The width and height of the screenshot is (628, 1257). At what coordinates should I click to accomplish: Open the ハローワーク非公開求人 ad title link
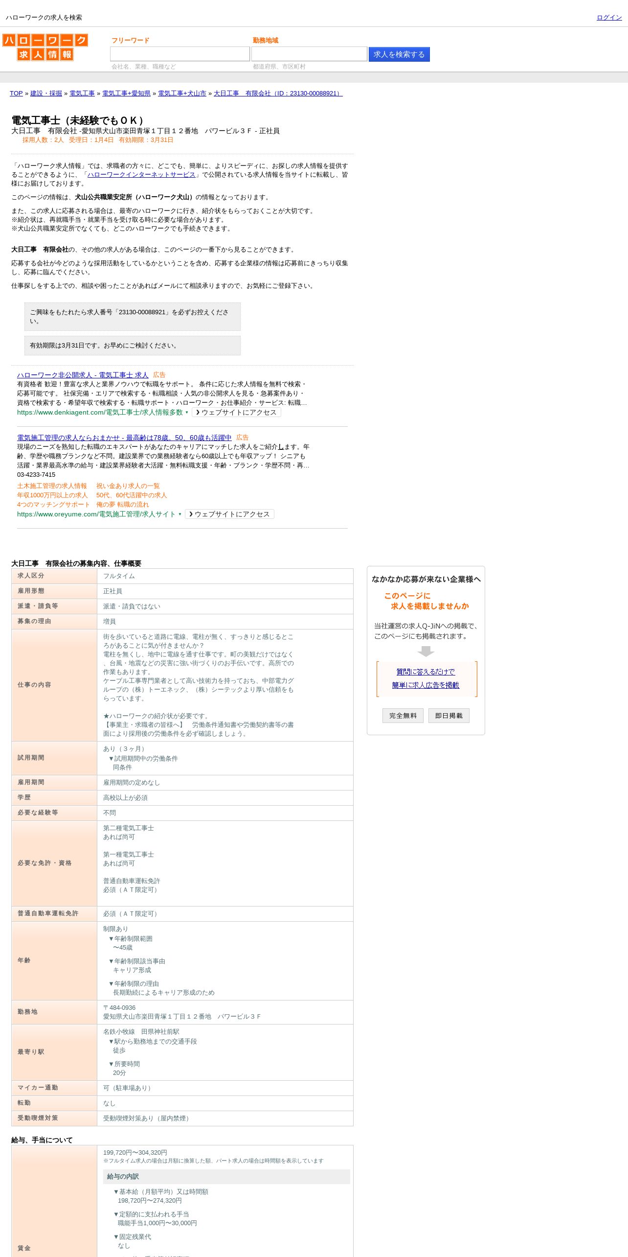[83, 375]
